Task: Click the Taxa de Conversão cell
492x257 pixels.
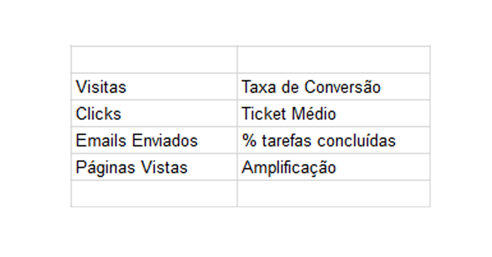Action: point(333,87)
